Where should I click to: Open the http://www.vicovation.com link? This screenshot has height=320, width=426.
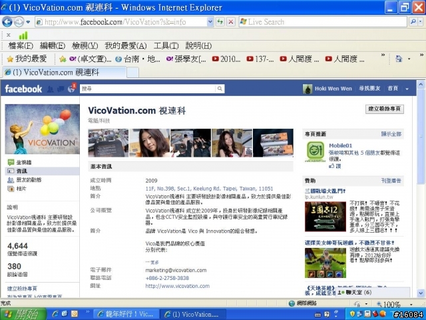[178, 286]
